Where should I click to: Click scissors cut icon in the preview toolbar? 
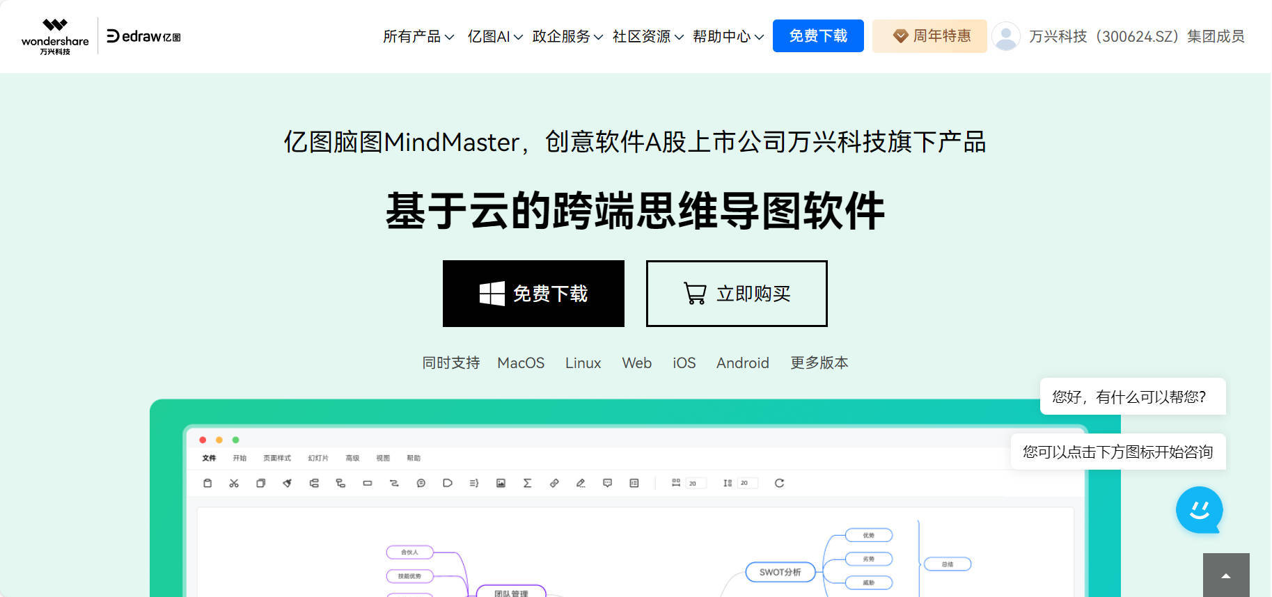click(x=234, y=483)
